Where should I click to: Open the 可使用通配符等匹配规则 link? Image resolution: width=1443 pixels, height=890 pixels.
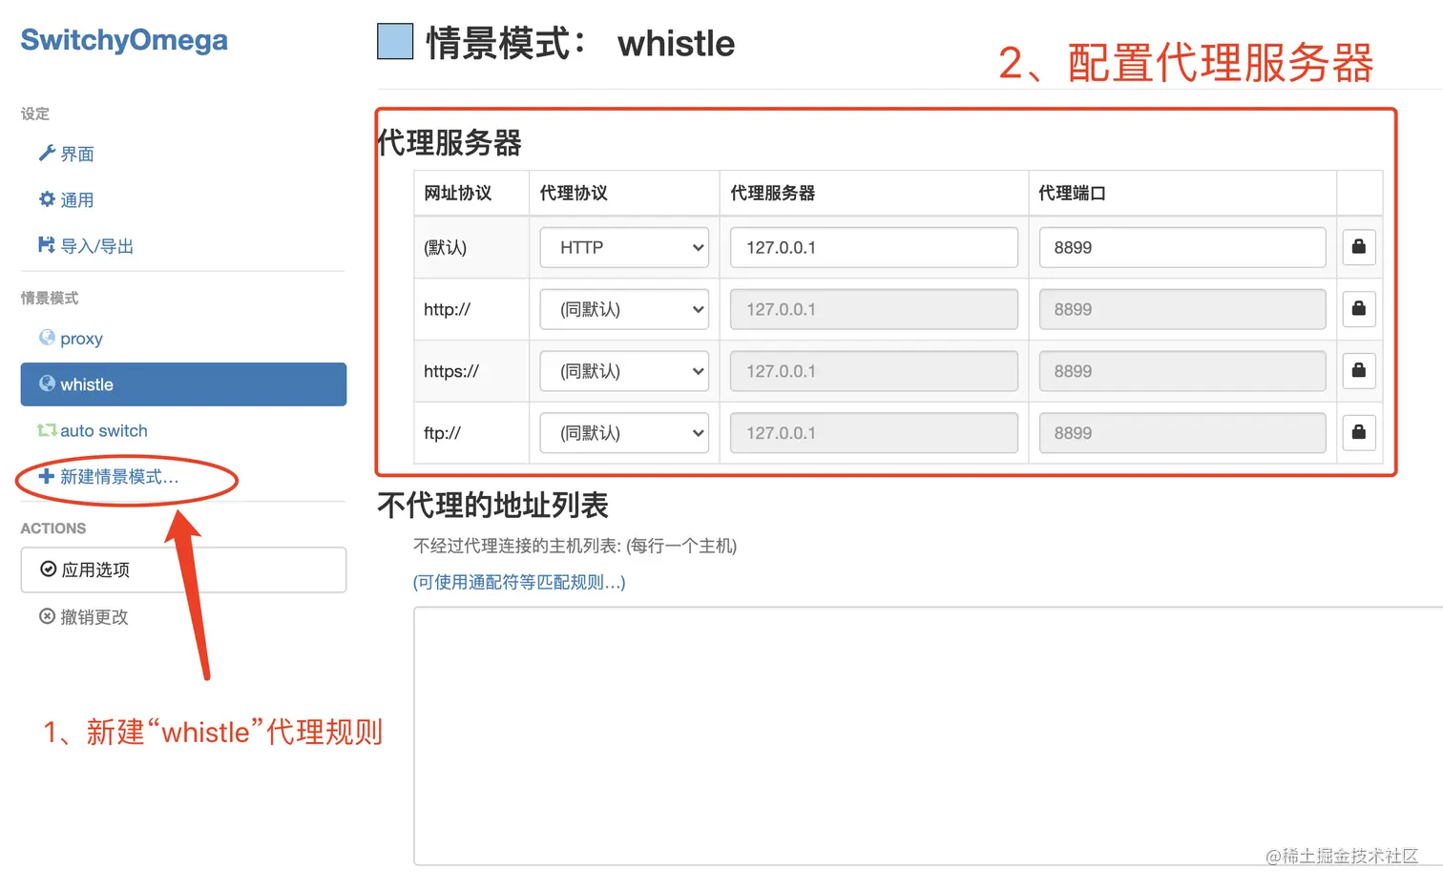(519, 582)
